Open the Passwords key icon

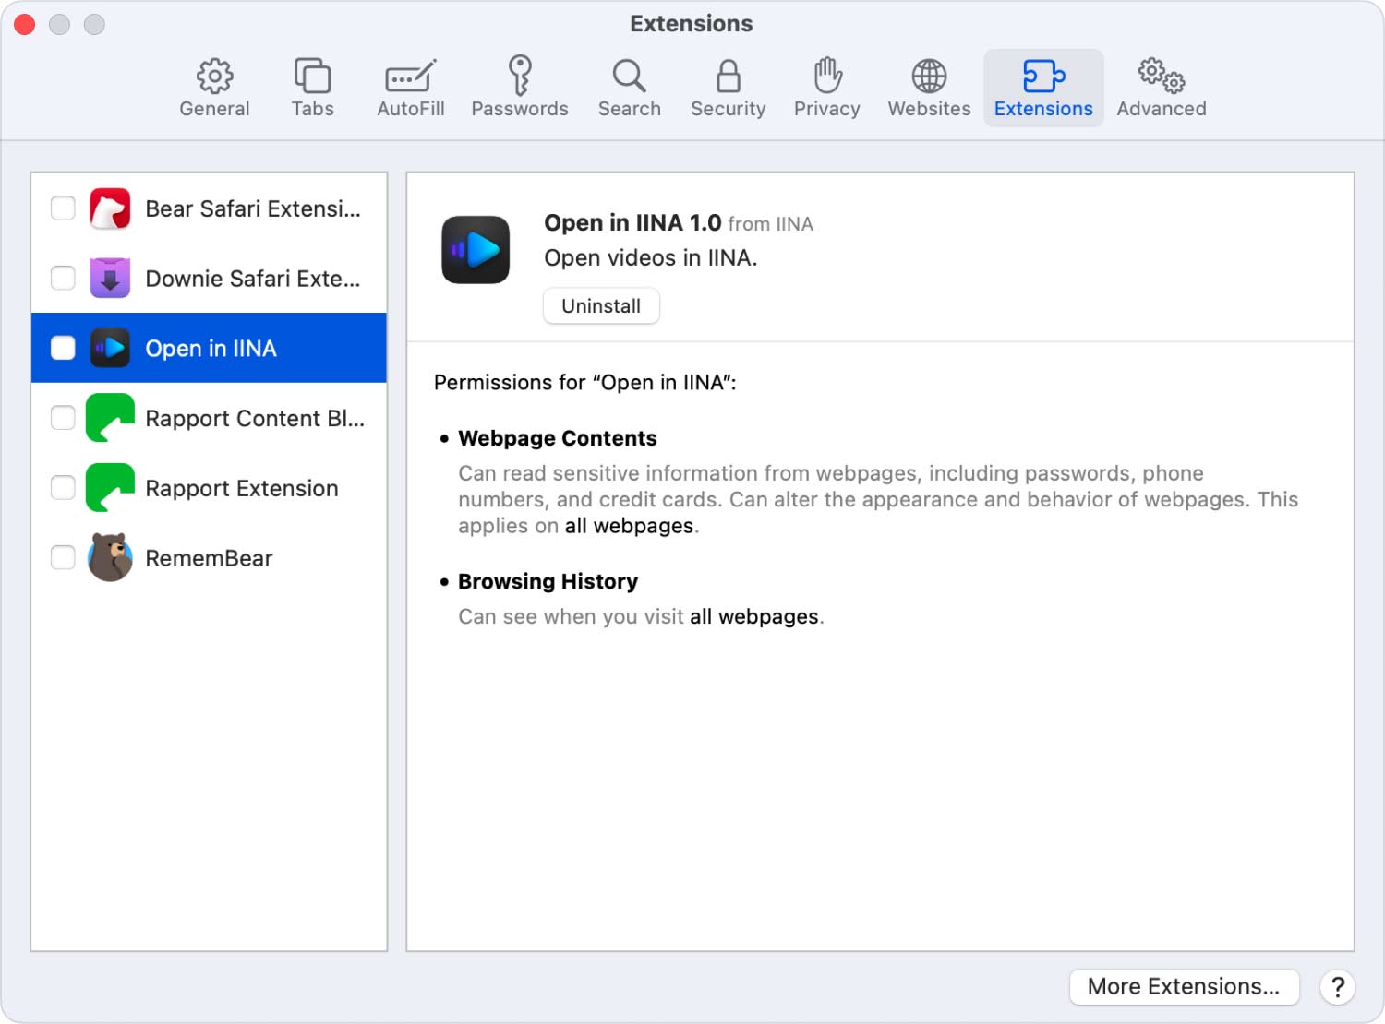pos(520,75)
